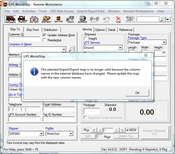Viewport: 175px width, 154px height.
Task: Select the Freight forklift icon
Action: pos(22,19)
